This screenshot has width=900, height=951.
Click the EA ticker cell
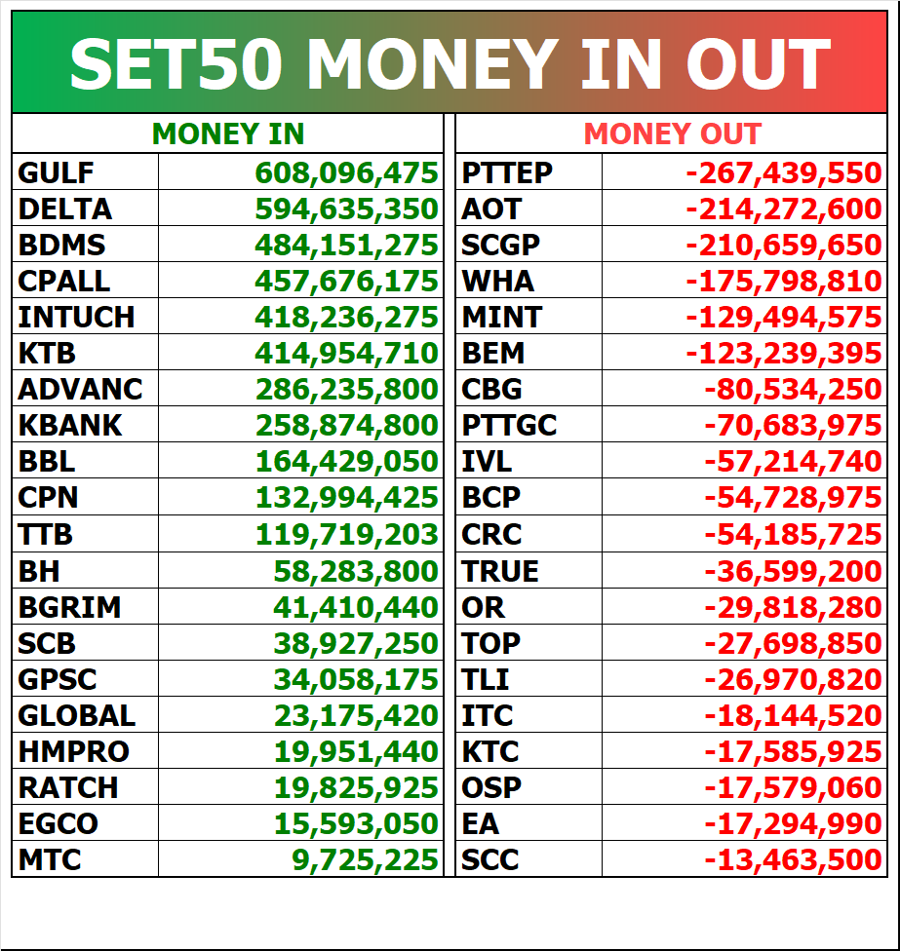528,823
